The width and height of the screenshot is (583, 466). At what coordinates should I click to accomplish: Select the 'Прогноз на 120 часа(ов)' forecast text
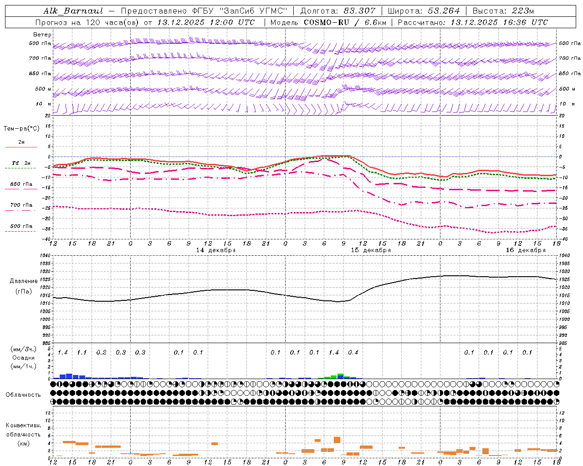pyautogui.click(x=87, y=22)
